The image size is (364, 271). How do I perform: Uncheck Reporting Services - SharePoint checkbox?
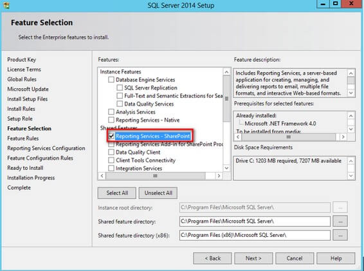click(111, 136)
